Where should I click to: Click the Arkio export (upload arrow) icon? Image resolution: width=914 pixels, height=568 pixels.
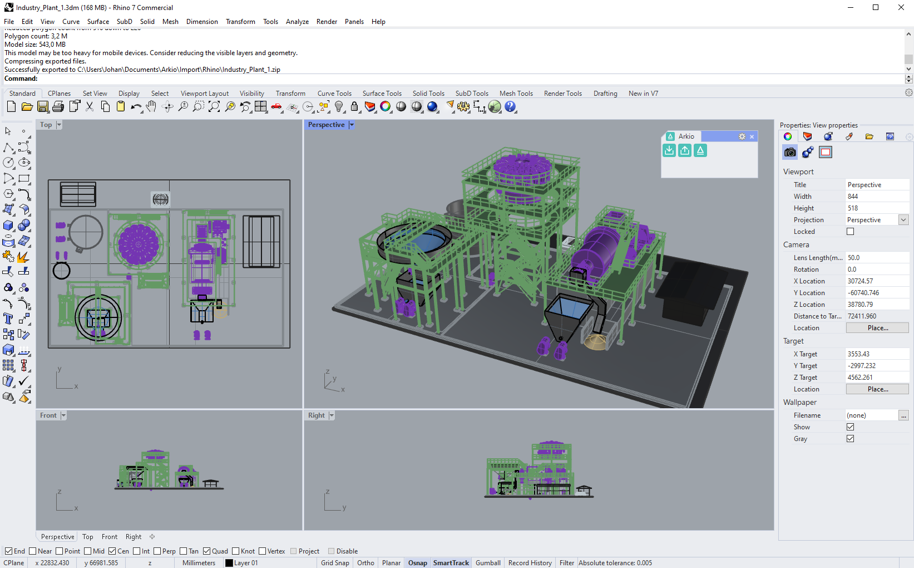(685, 150)
